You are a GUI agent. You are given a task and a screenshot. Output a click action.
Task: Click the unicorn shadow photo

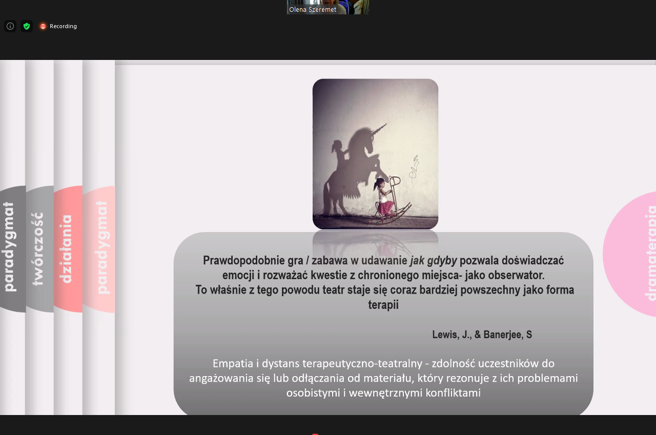pos(376,154)
